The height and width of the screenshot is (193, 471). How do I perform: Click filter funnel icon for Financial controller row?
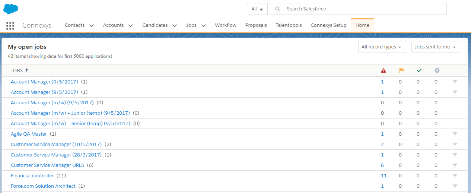(x=455, y=176)
